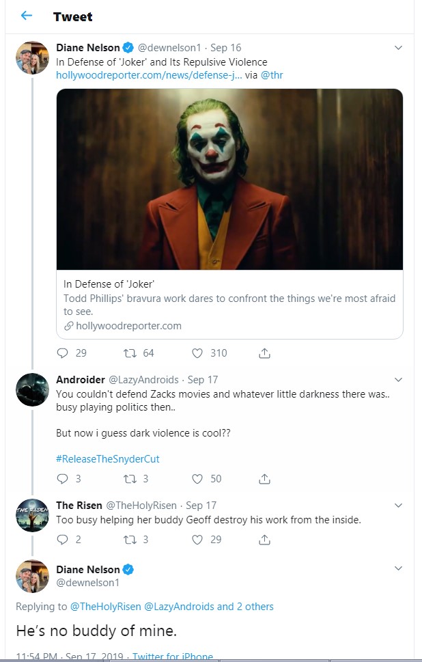The height and width of the screenshot is (662, 422).
Task: Expand the more menu on Androider's tweet
Action: point(398,380)
